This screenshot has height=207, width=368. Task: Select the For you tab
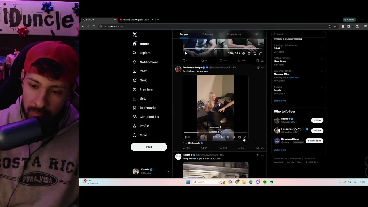click(x=184, y=34)
